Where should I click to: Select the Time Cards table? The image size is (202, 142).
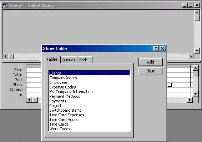[x=90, y=124]
